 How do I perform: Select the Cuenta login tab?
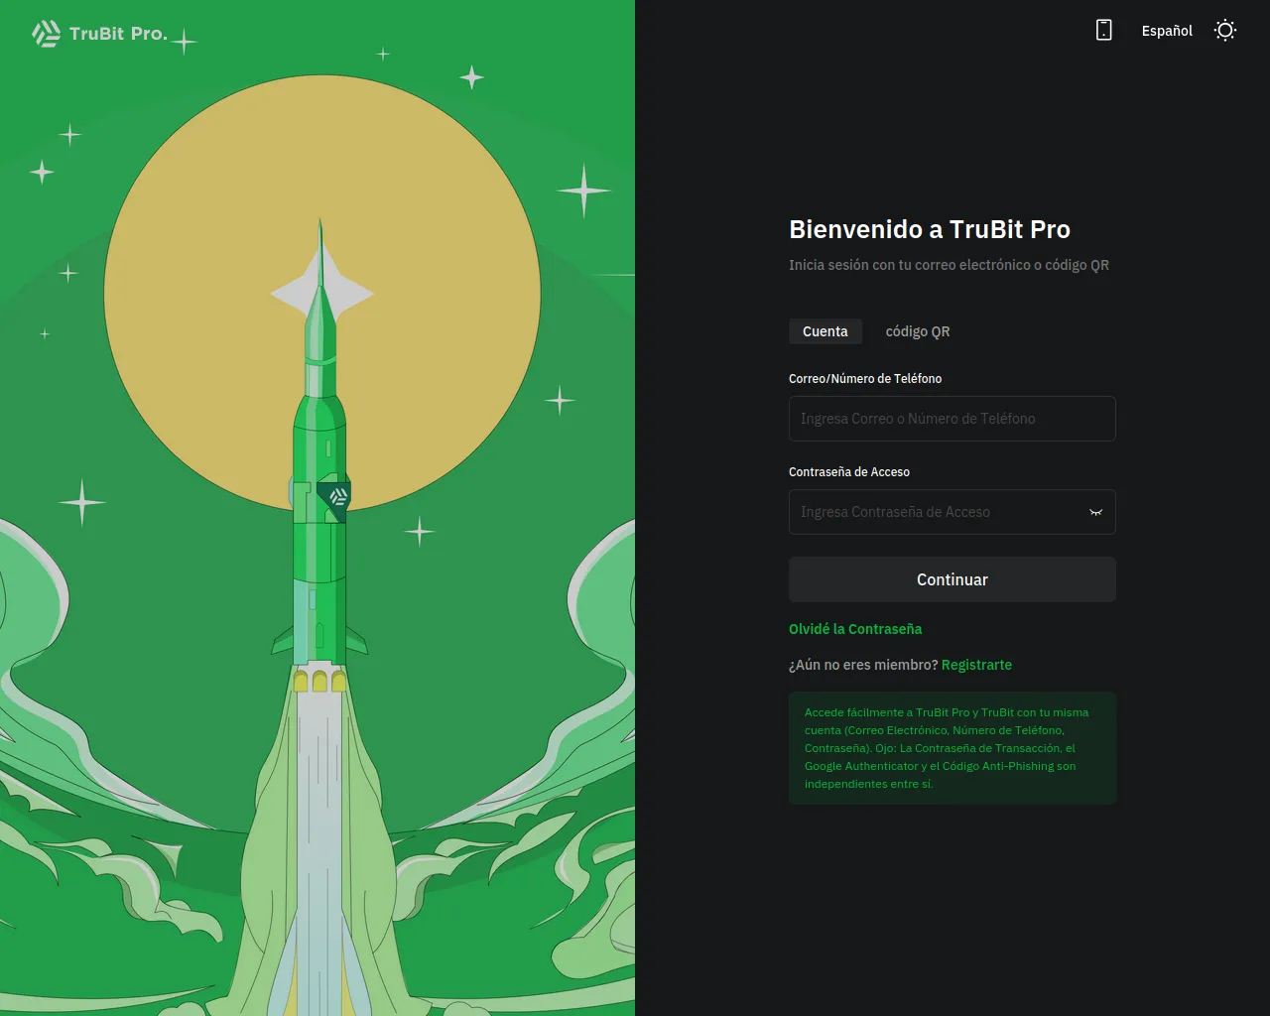pos(825,331)
